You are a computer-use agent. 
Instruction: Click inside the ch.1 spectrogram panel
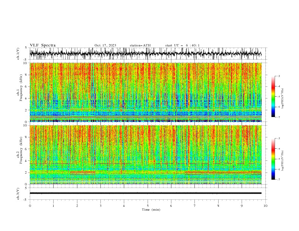tap(145, 92)
